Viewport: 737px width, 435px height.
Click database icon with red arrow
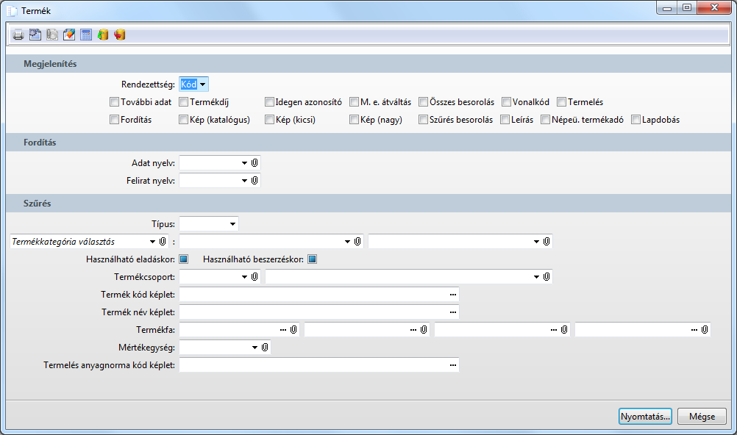point(120,35)
